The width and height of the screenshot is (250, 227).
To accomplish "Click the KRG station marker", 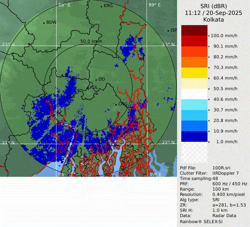I will tap(101, 6).
